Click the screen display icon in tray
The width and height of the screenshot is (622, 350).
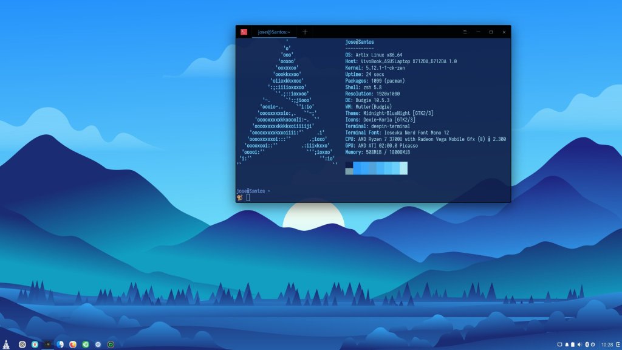[x=559, y=345]
